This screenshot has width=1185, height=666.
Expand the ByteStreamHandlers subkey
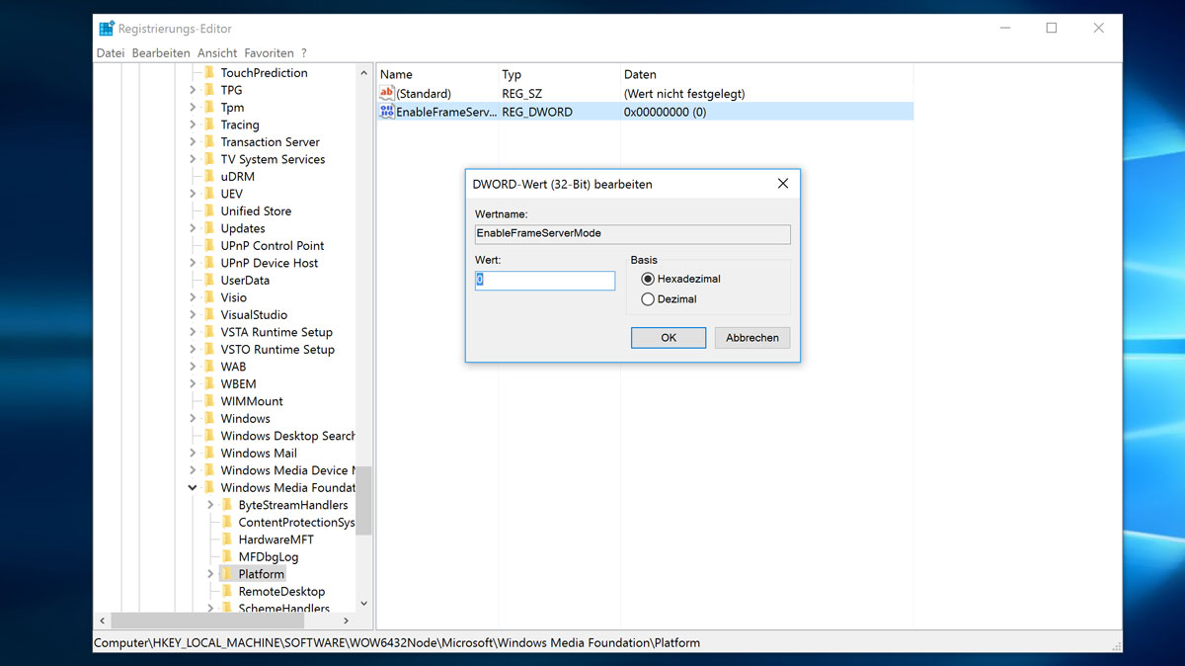coord(210,505)
